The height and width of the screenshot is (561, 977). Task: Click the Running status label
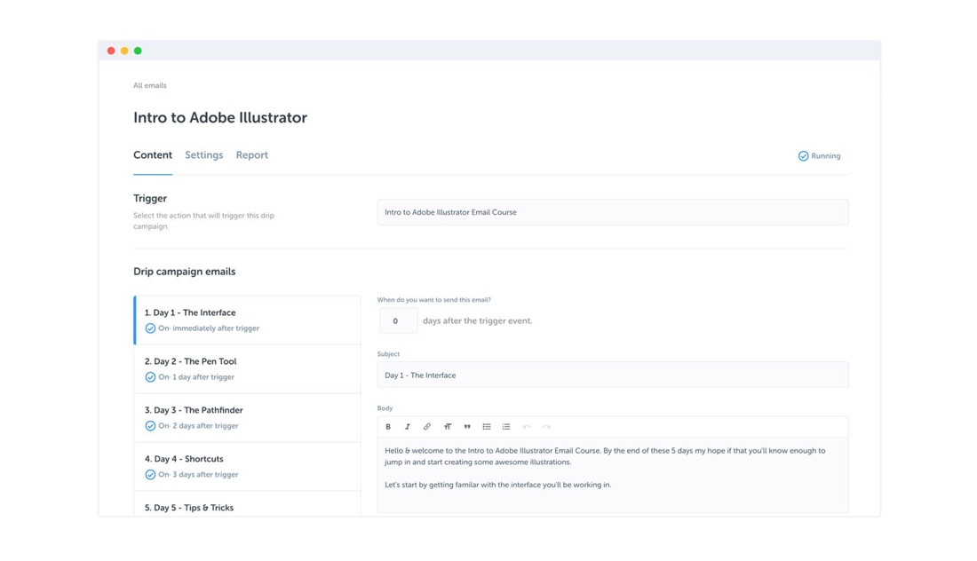point(826,155)
